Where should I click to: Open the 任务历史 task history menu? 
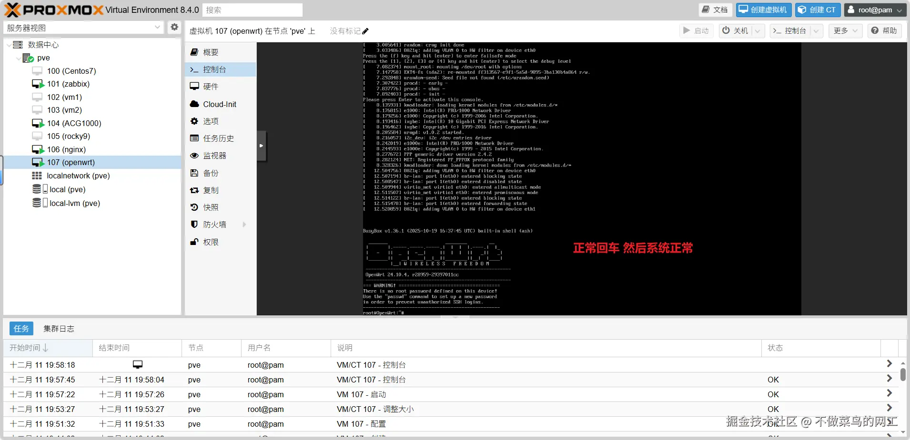click(x=221, y=138)
